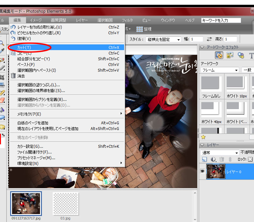The image size is (254, 222).
Task: Select the Paint Bucket tool
Action: click(x=2, y=110)
